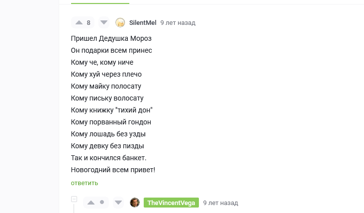Click the hidden rating dot on TheVincentVega's comment
Viewport: 364px width, 213px height.
(x=102, y=202)
